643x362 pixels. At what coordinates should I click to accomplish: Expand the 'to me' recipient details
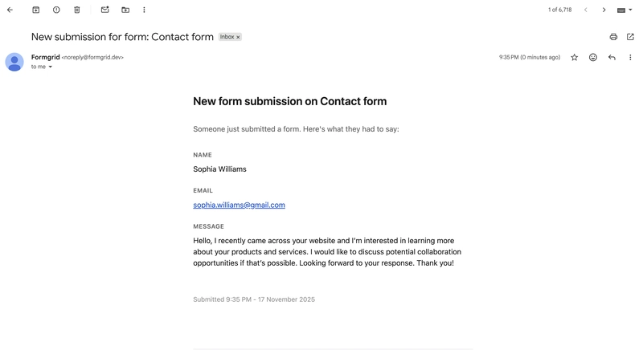(51, 67)
